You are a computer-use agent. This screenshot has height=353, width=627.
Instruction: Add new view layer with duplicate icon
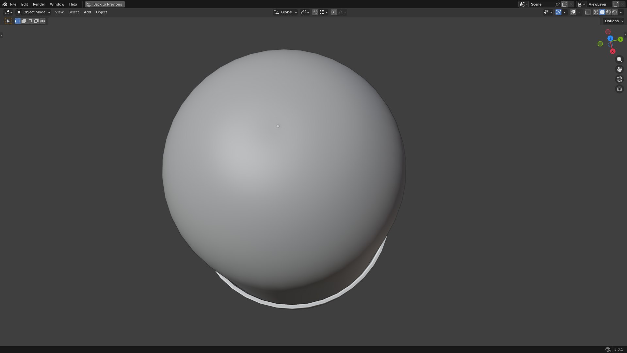point(616,4)
